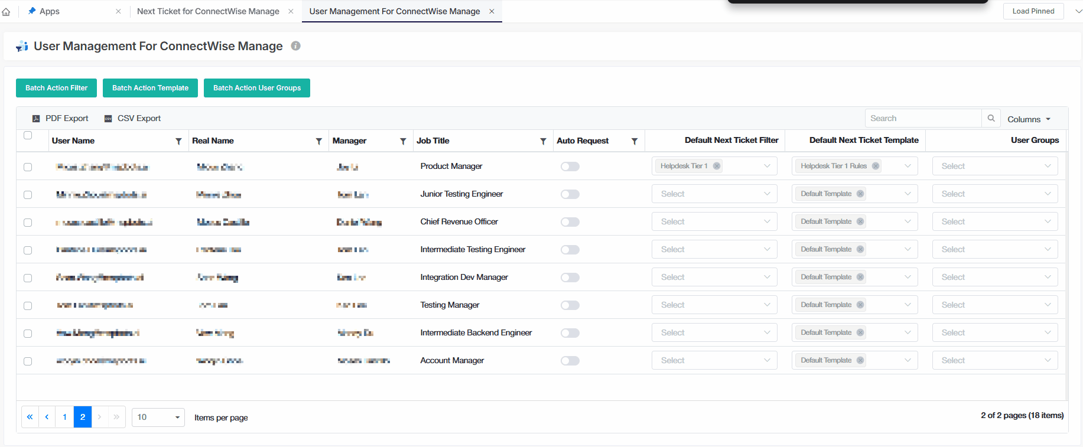Clear Default Template for Intermediate Testing Engineer
The height and width of the screenshot is (447, 1083).
(x=860, y=249)
